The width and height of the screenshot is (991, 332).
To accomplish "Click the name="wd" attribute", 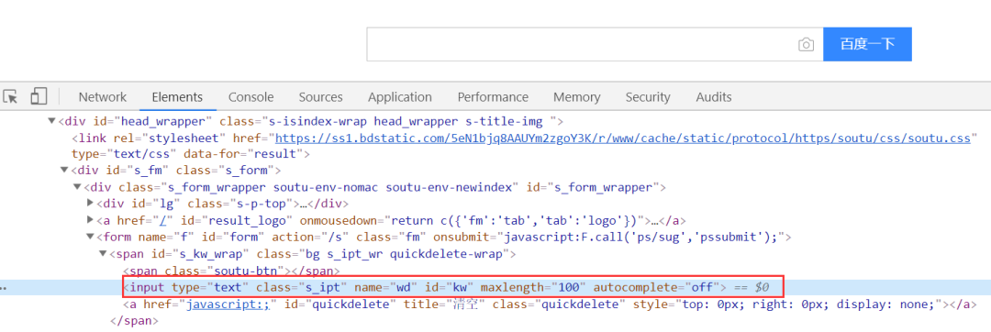I will (x=385, y=288).
